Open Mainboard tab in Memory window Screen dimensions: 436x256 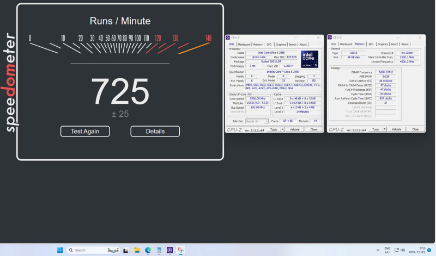(x=346, y=44)
